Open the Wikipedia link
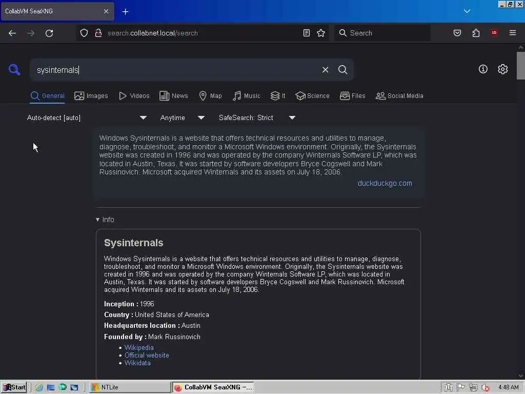 click(x=139, y=347)
